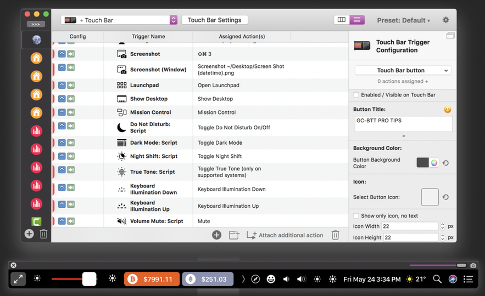Detach configuration panel window icon
The image size is (485, 296).
pos(450,36)
